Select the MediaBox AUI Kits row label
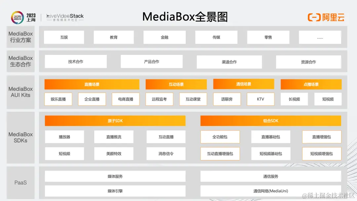 click(x=20, y=92)
